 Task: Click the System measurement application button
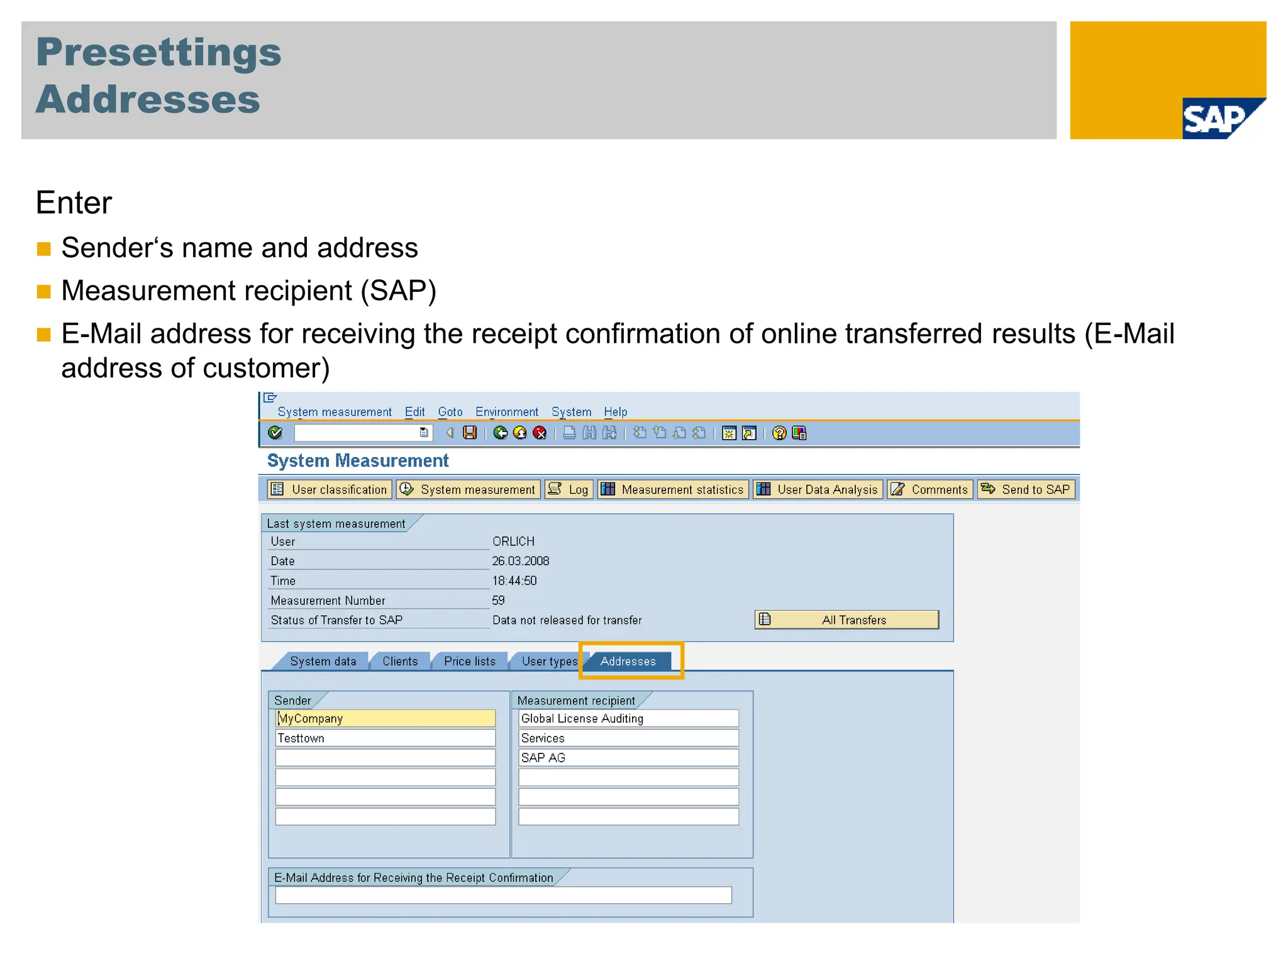[468, 489]
